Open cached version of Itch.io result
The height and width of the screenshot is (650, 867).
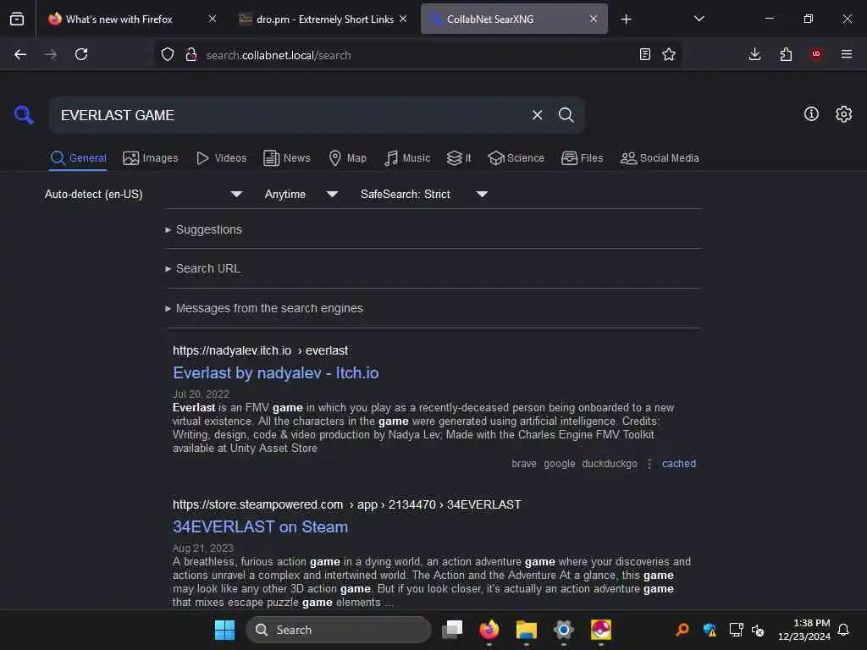click(678, 464)
